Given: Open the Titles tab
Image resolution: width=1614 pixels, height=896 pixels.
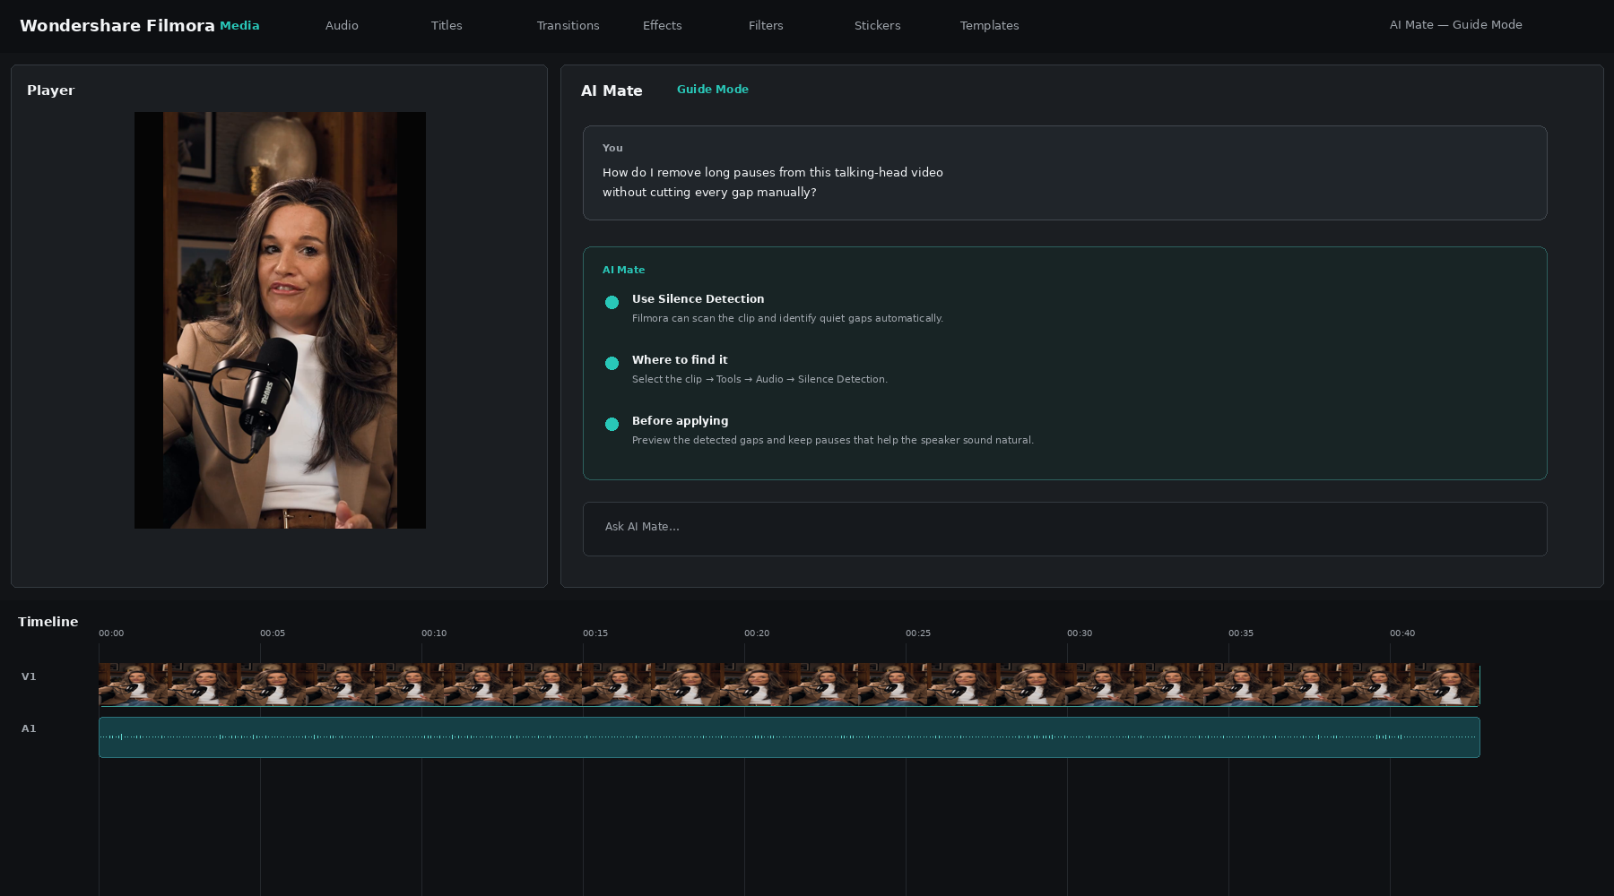Looking at the screenshot, I should pyautogui.click(x=447, y=26).
